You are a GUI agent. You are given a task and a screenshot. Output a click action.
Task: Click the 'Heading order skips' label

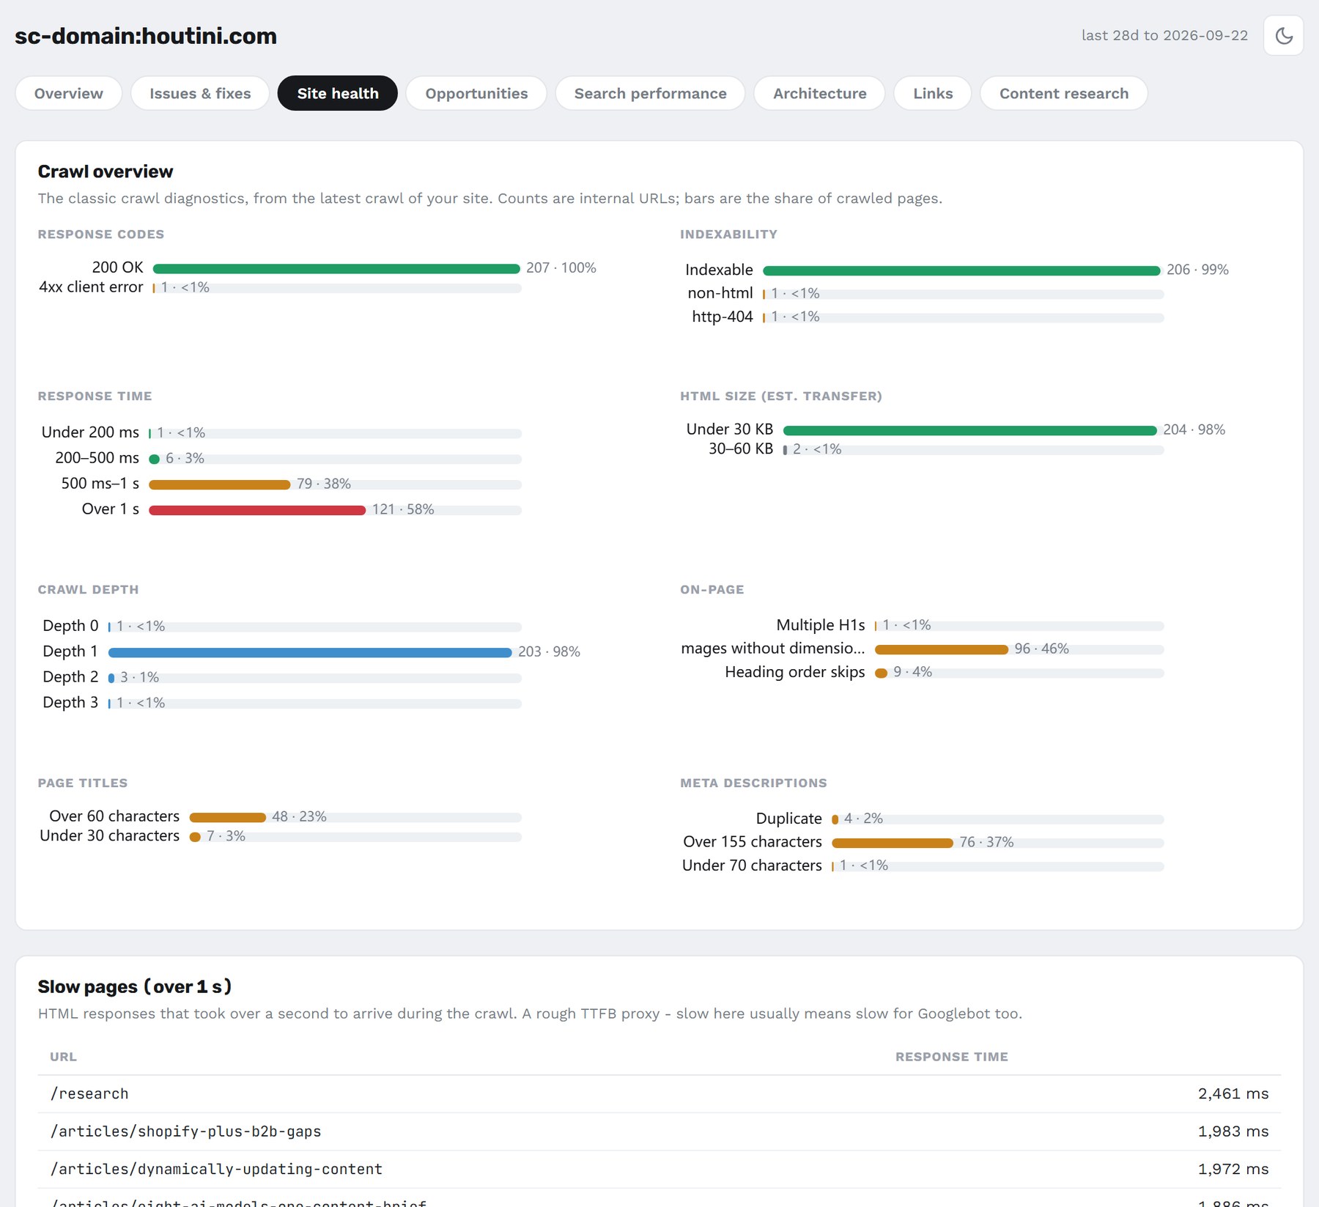pos(795,672)
